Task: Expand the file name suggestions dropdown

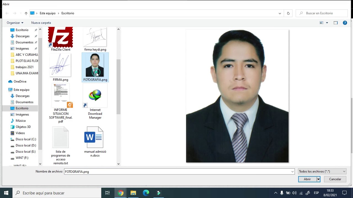Action: tap(292, 172)
